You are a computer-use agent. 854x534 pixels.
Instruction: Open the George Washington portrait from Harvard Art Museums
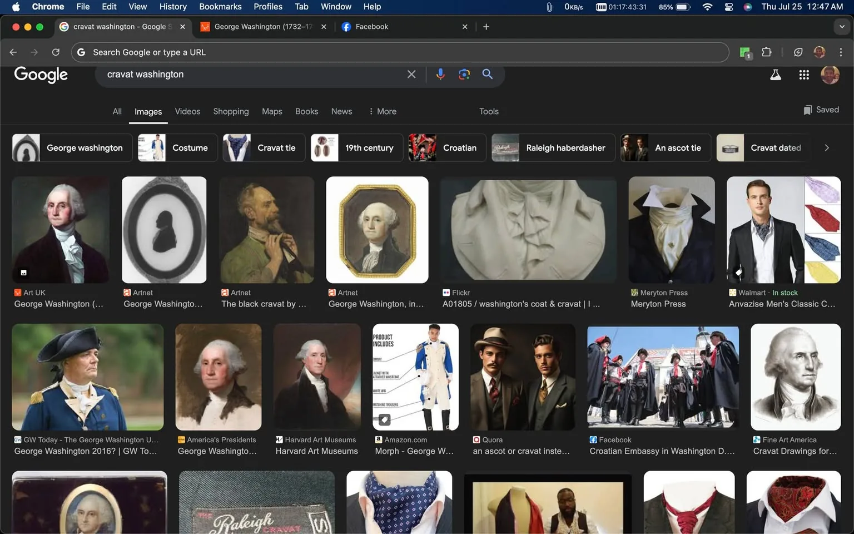point(316,377)
